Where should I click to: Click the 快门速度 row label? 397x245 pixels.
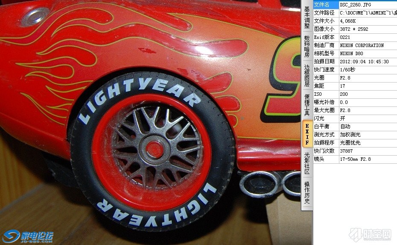324,70
